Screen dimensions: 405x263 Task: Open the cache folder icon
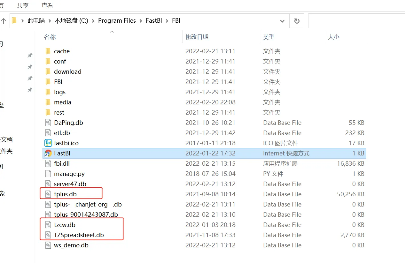coord(48,51)
